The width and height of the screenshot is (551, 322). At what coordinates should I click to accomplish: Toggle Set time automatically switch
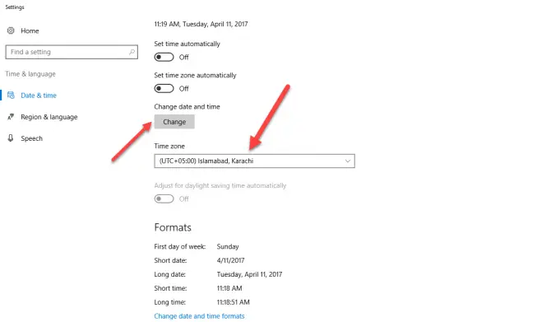164,57
